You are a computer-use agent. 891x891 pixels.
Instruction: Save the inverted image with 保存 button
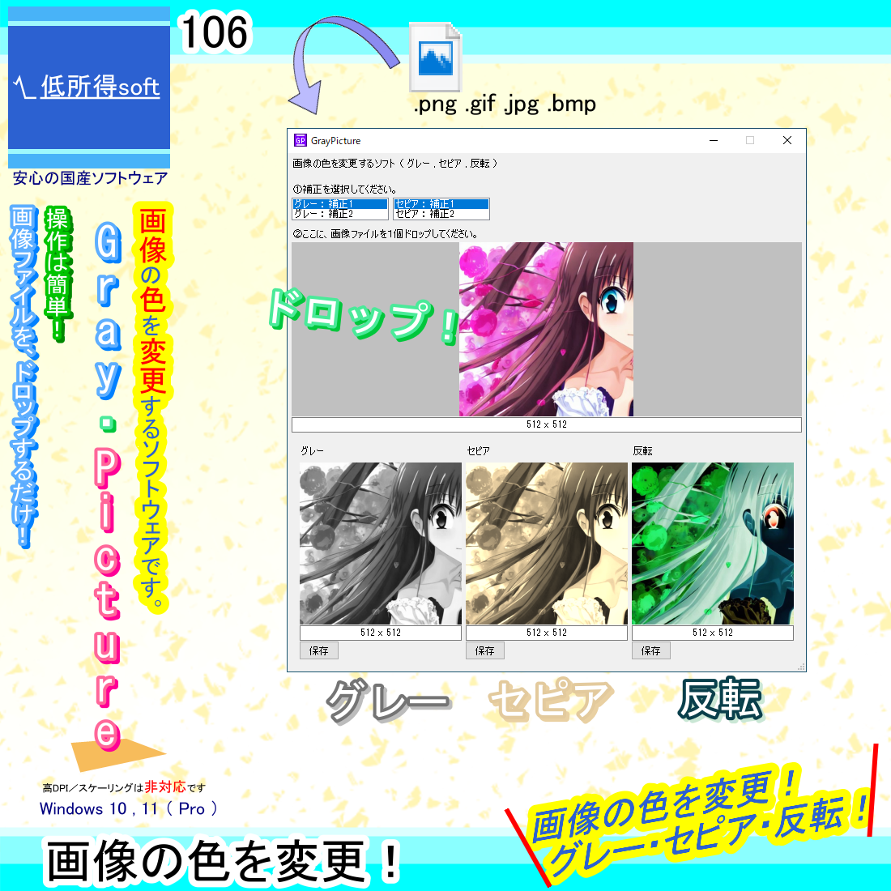[651, 650]
